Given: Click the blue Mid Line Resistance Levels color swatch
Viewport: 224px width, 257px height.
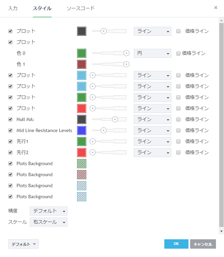Looking at the screenshot, I should pyautogui.click(x=81, y=130).
